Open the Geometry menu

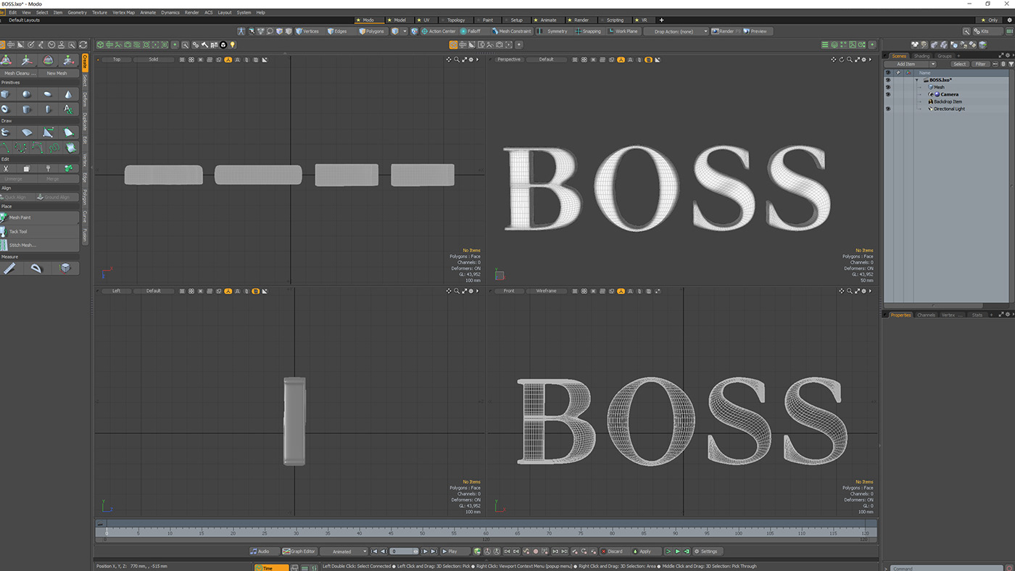pyautogui.click(x=77, y=12)
